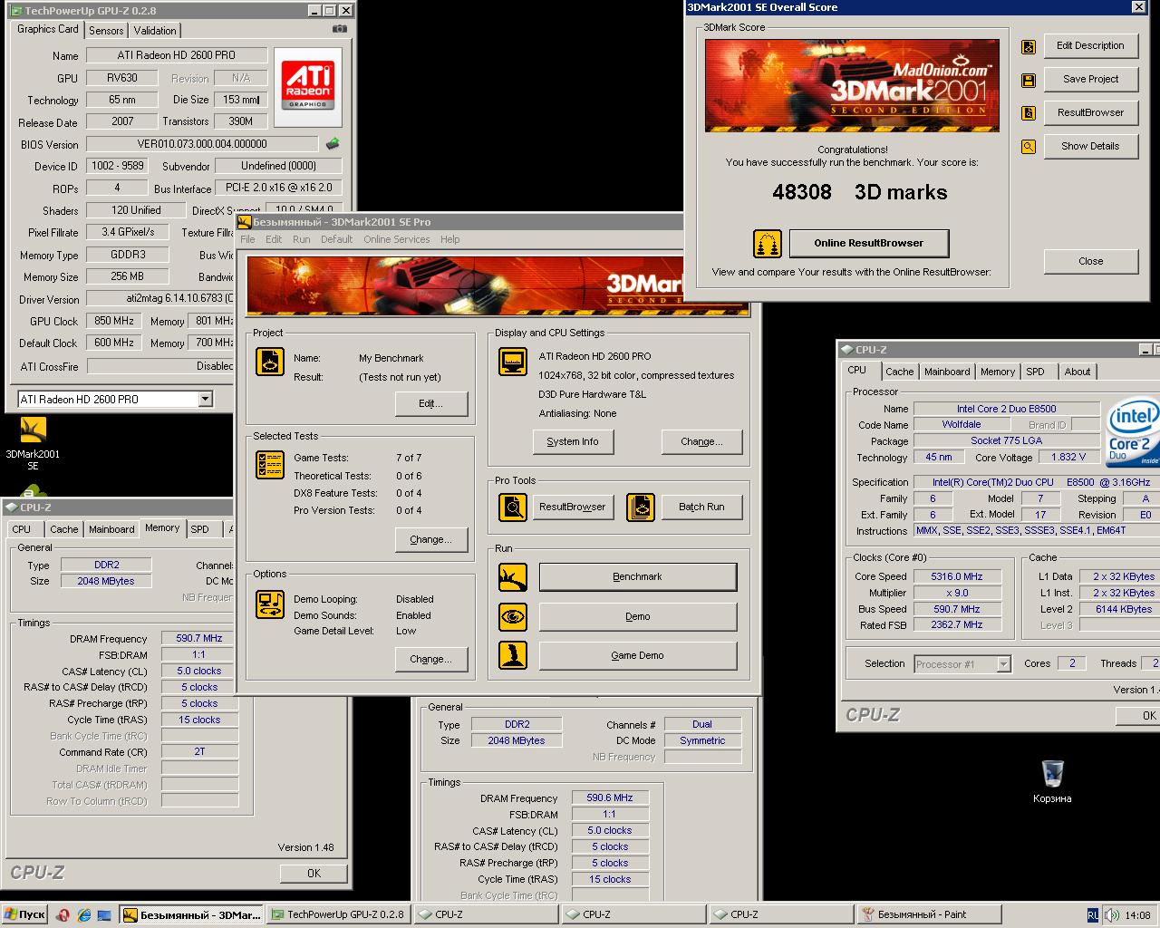The image size is (1160, 928).
Task: Click the Demo eye icon
Action: click(x=513, y=616)
